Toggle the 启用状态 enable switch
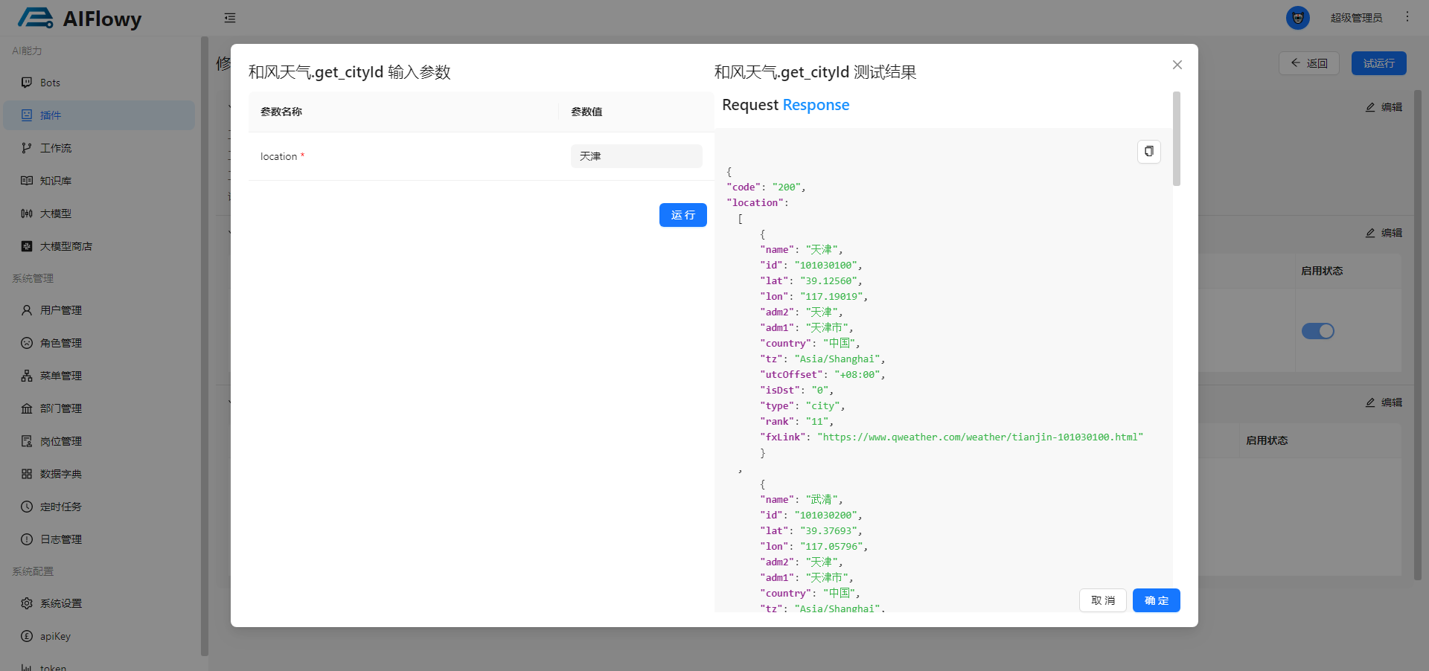The height and width of the screenshot is (671, 1429). click(1317, 331)
